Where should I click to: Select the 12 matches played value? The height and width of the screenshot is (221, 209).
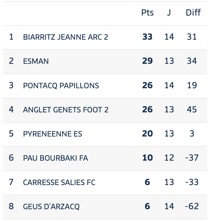(x=169, y=158)
